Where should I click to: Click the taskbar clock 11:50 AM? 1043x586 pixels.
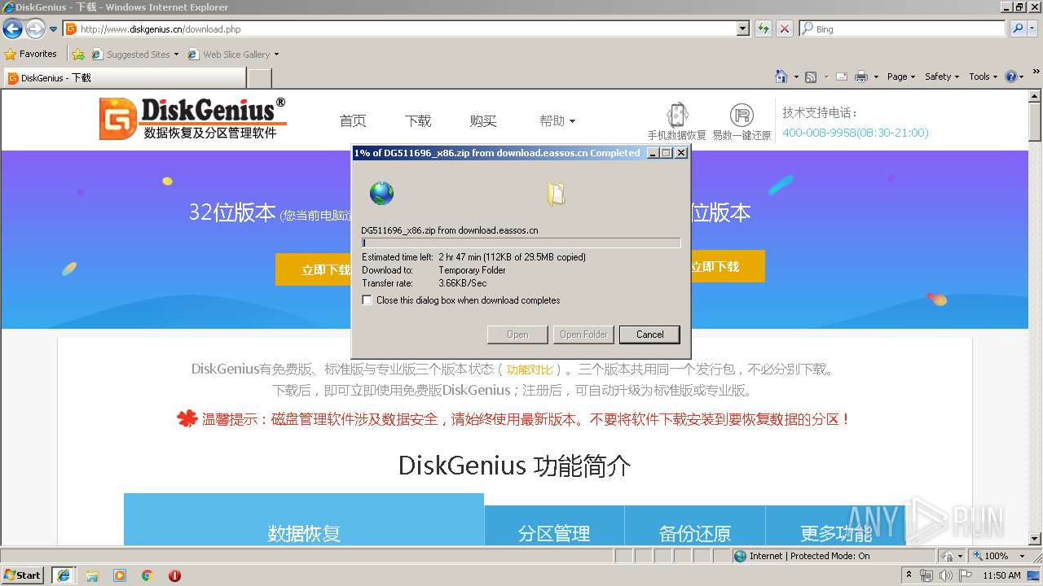point(1001,575)
